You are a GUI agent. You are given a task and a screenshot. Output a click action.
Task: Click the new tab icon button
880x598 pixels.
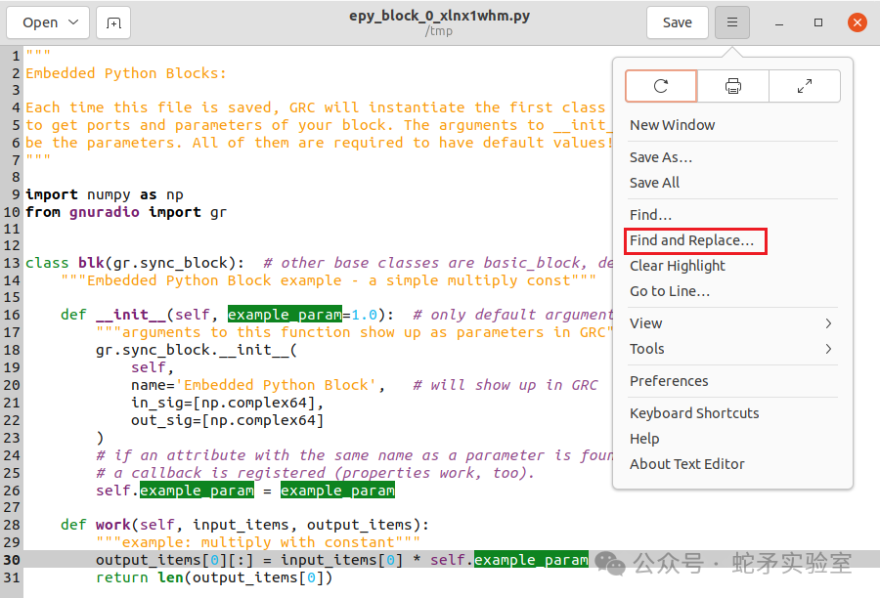113,23
